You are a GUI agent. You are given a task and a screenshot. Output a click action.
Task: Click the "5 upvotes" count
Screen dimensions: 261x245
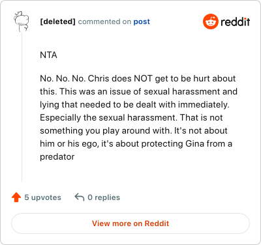click(42, 197)
